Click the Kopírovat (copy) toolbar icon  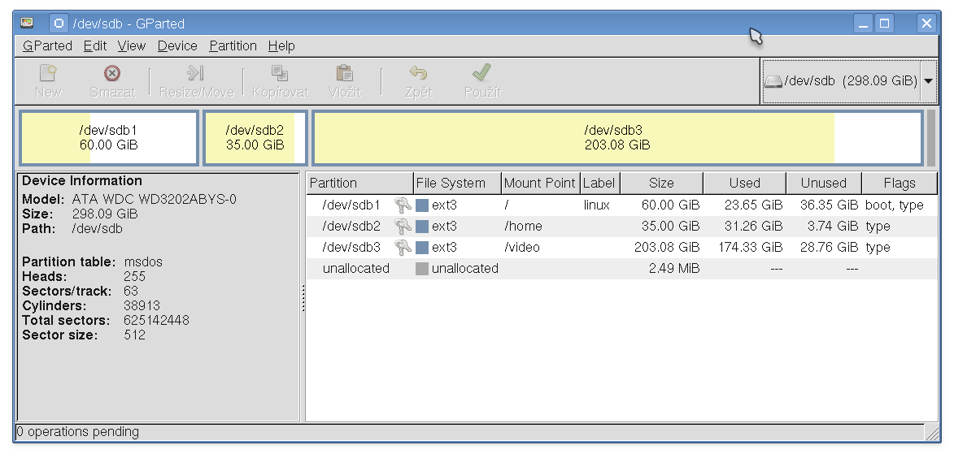click(280, 74)
